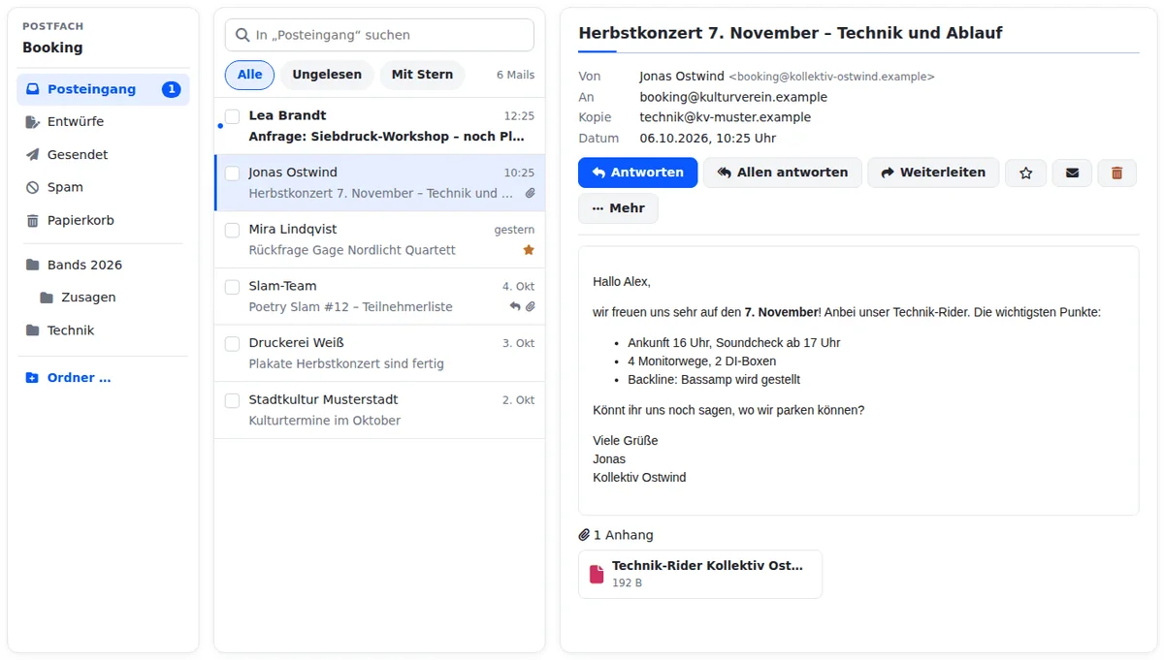Tick the checkbox for Lea Brandt mail
The image size is (1164, 660).
(233, 116)
